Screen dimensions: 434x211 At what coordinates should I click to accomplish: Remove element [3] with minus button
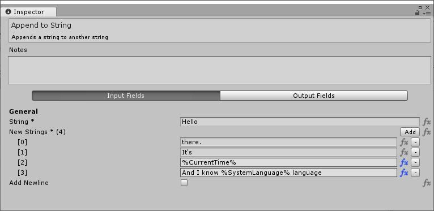point(415,173)
